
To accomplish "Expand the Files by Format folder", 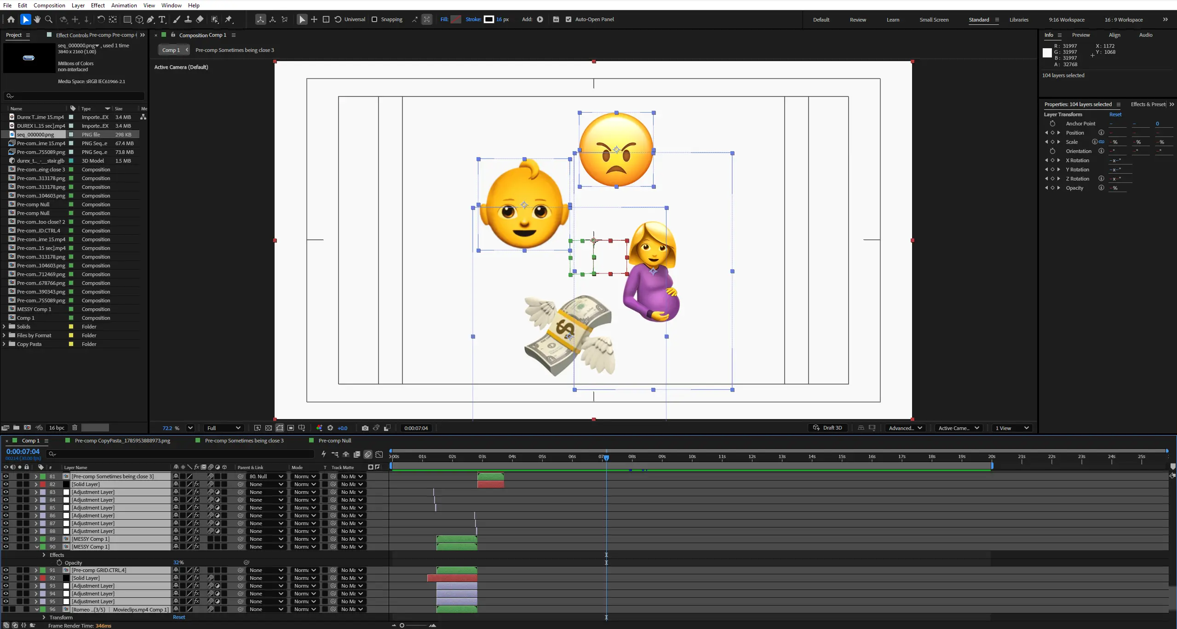I will pos(4,335).
